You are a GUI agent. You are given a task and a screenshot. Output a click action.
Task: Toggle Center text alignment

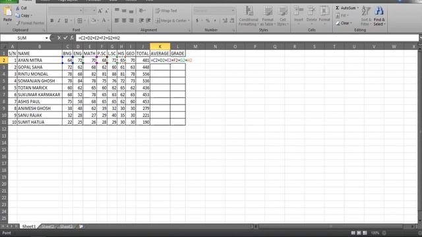pyautogui.click(x=124, y=20)
